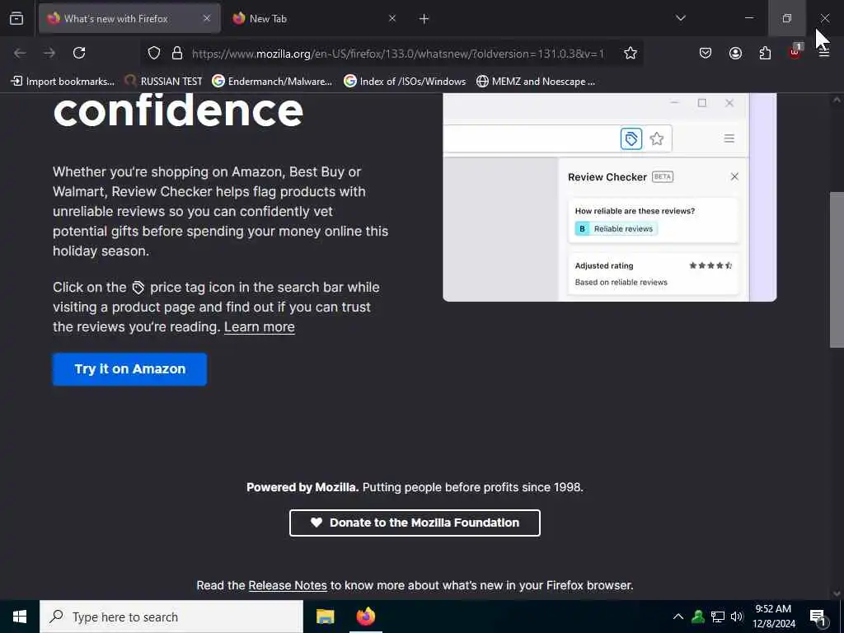Open the notification center icon
844x633 pixels.
click(818, 617)
